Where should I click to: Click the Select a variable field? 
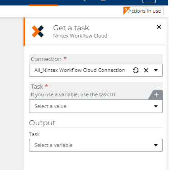click(x=96, y=145)
